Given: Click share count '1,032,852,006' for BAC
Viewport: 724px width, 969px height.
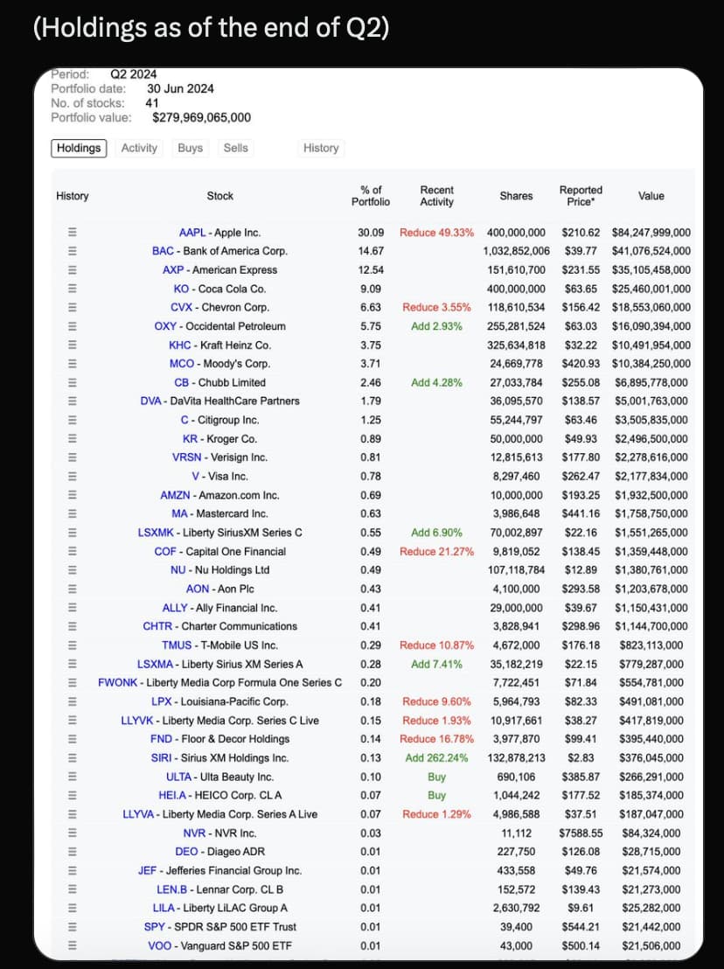Looking at the screenshot, I should click(x=516, y=251).
